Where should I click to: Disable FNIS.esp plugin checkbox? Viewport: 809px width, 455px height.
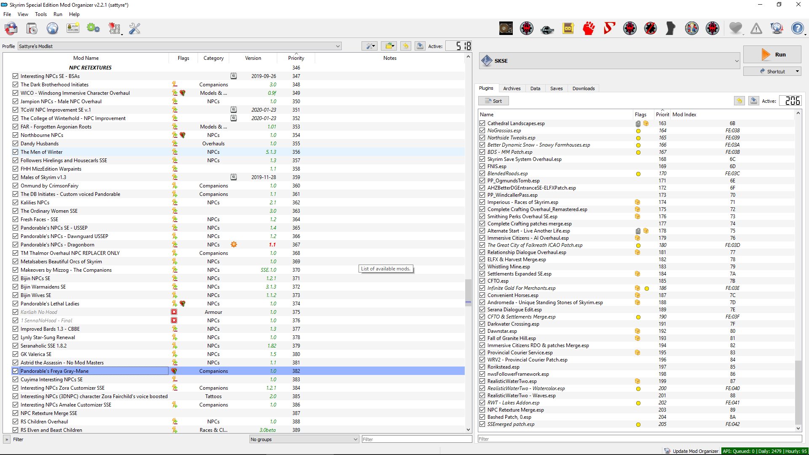pyautogui.click(x=482, y=166)
